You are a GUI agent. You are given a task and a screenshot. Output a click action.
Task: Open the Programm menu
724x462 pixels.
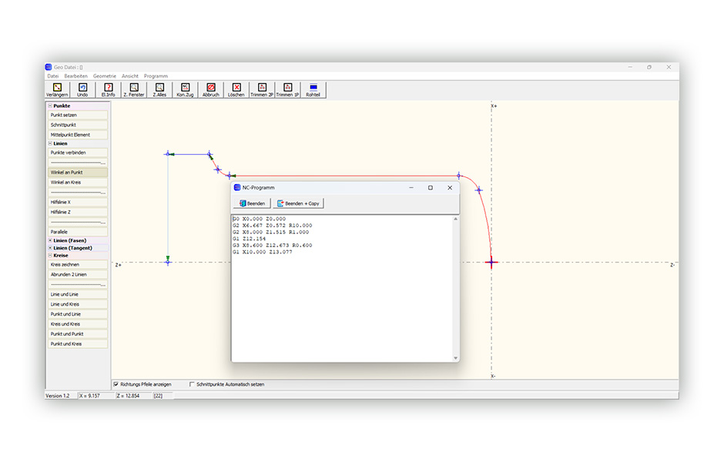(x=156, y=76)
